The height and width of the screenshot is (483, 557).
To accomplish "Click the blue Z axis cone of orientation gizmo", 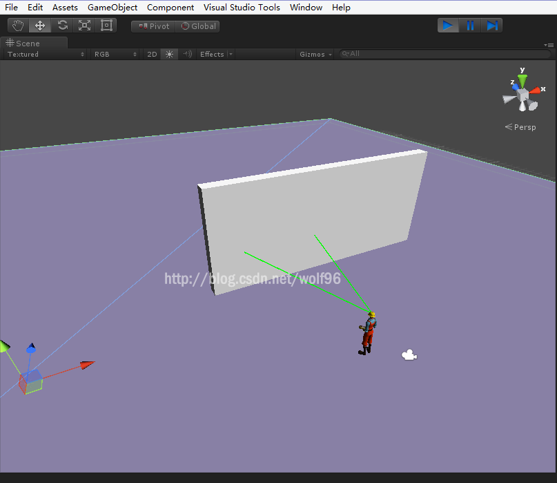I will 516,87.
